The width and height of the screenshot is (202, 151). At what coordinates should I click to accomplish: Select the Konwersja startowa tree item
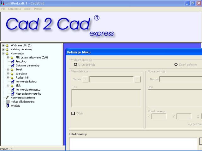(23, 98)
